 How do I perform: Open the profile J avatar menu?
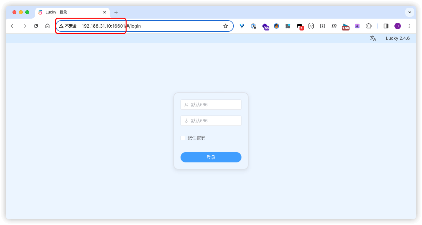398,26
